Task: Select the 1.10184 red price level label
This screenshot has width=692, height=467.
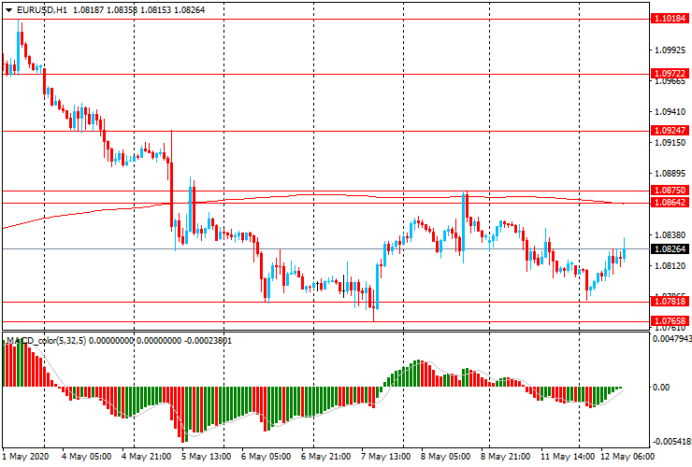Action: [x=670, y=19]
